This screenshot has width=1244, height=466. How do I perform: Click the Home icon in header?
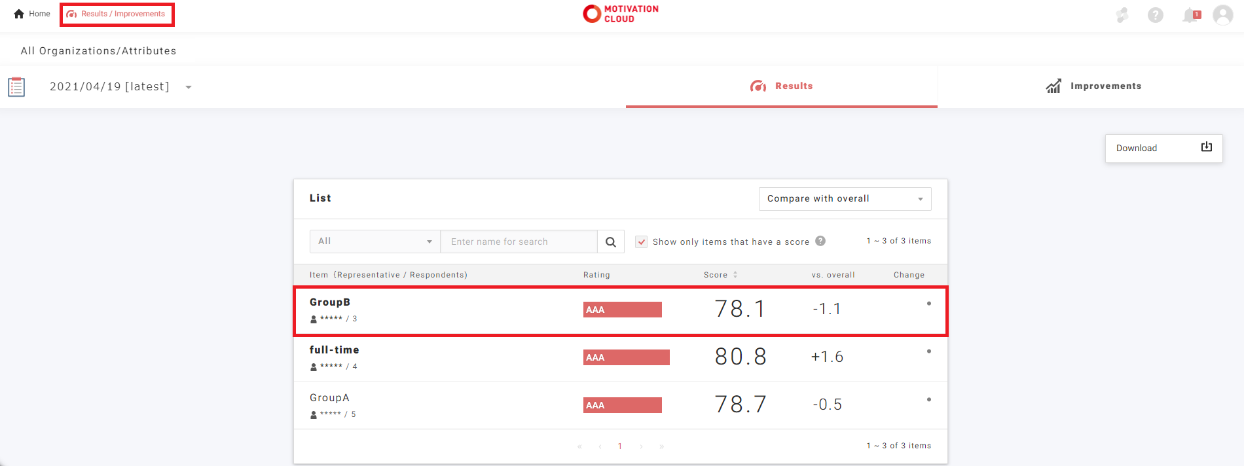click(x=19, y=14)
